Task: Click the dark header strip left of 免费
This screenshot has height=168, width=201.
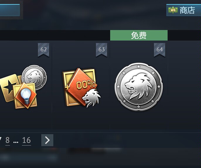Action: [x=55, y=35]
